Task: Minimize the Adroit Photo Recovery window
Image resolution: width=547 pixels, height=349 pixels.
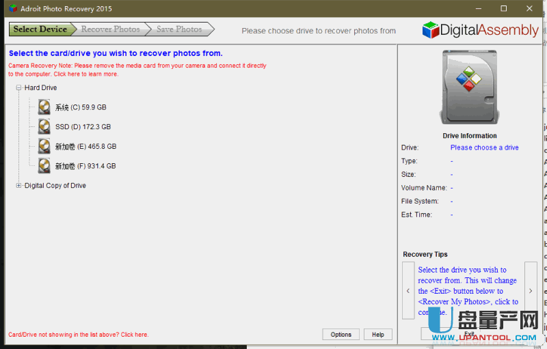Action: click(478, 8)
